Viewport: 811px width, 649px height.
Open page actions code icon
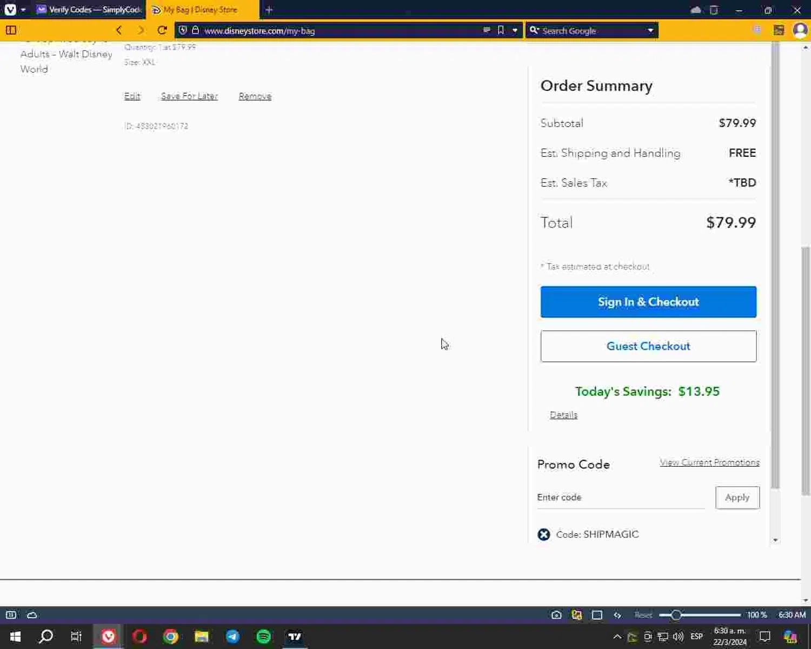[x=617, y=615]
